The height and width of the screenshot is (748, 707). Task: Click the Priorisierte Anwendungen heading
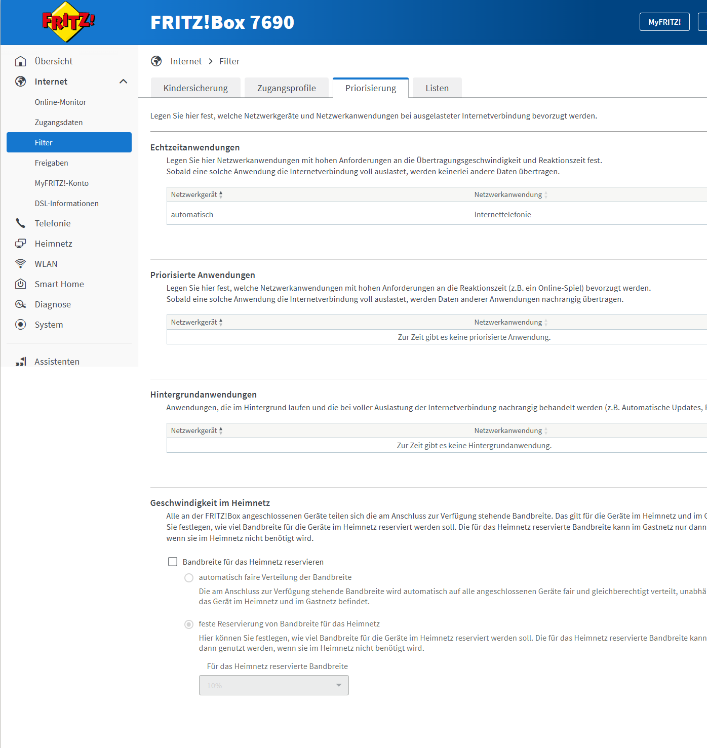(203, 275)
